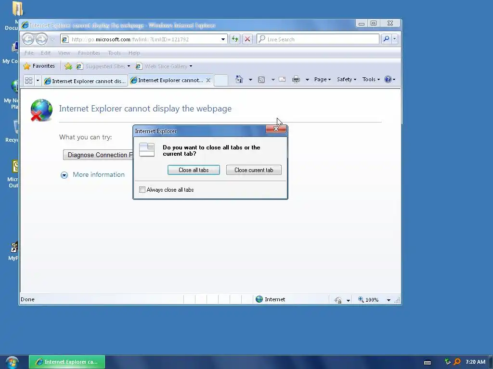Open the Favorites star button
Viewport: 493px width, 369px height.
point(39,66)
